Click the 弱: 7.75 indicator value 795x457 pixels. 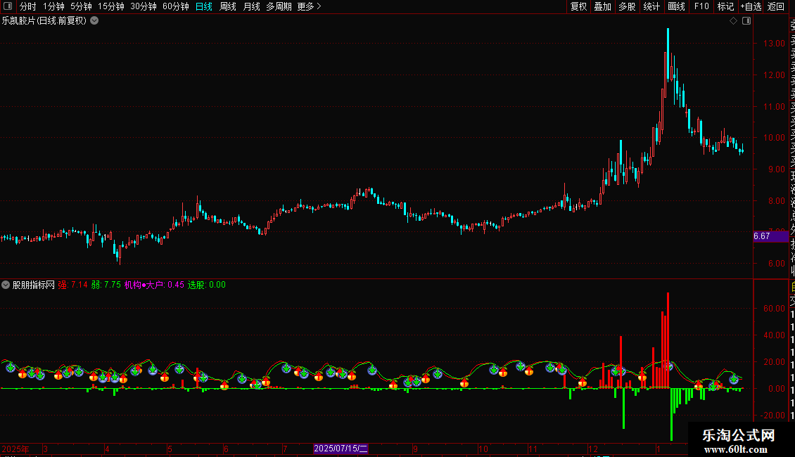[106, 285]
